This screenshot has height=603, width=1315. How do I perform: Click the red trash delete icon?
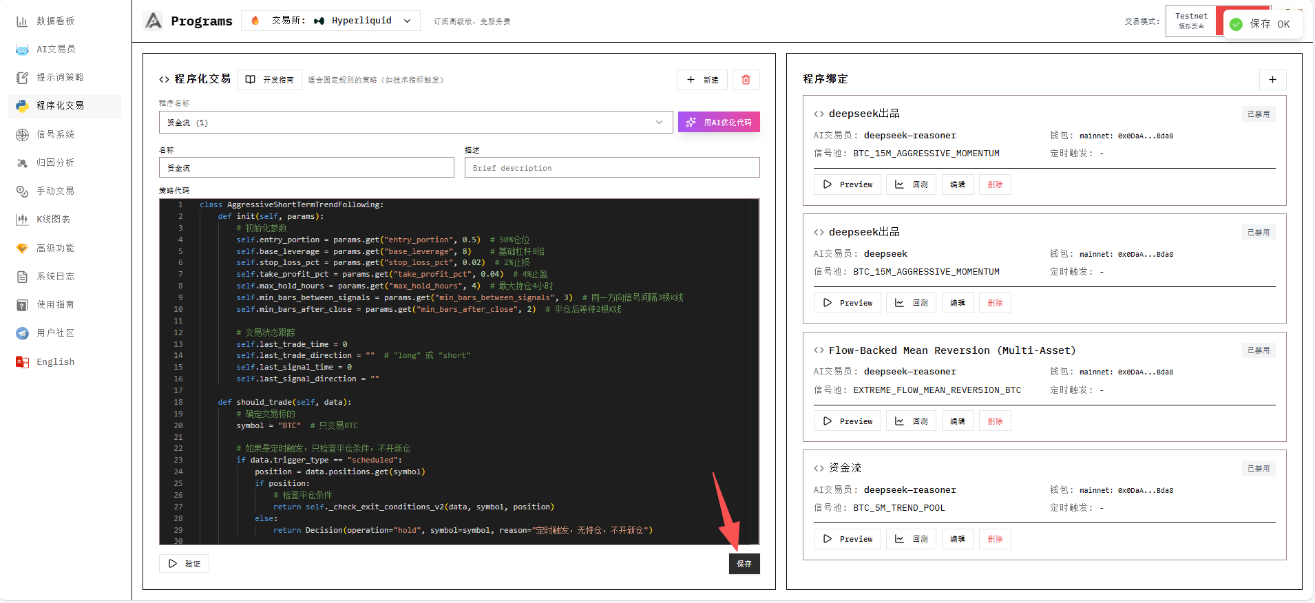746,80
